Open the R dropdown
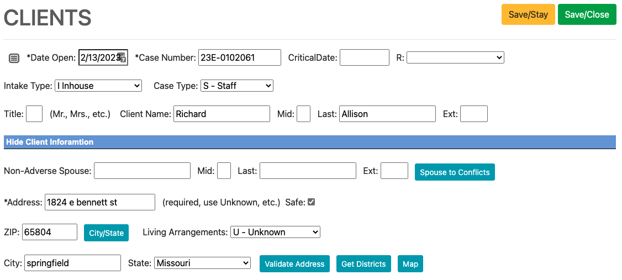Screen dimensions: 622x280 455,57
